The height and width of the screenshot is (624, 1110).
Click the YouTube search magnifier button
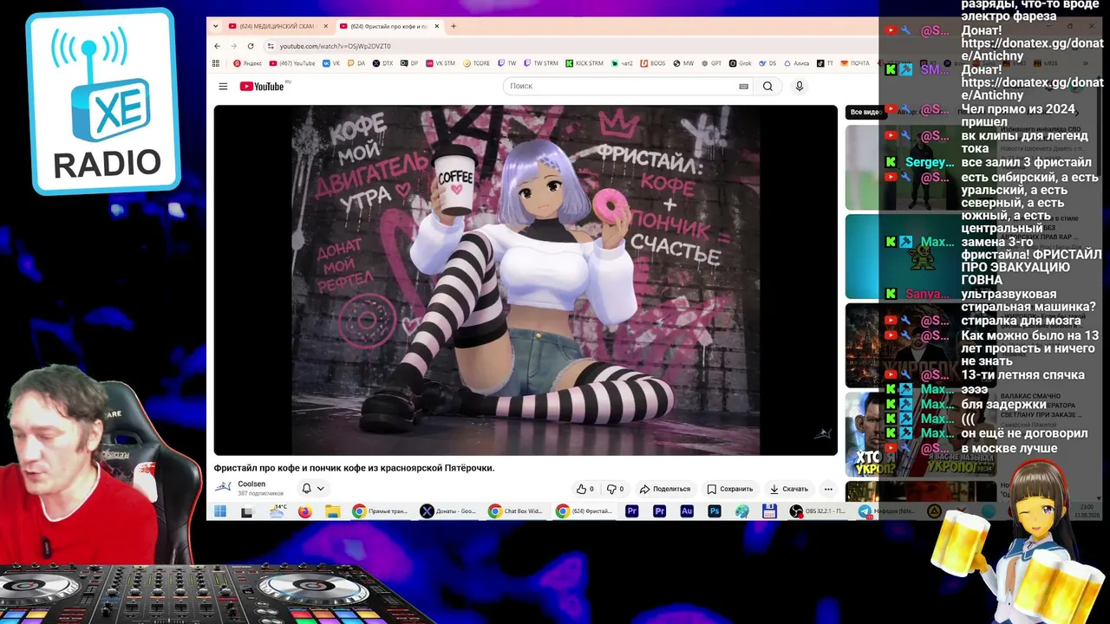click(x=767, y=86)
